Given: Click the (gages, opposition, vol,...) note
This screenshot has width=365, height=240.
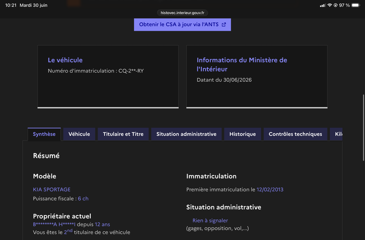Looking at the screenshot, I should [218, 228].
